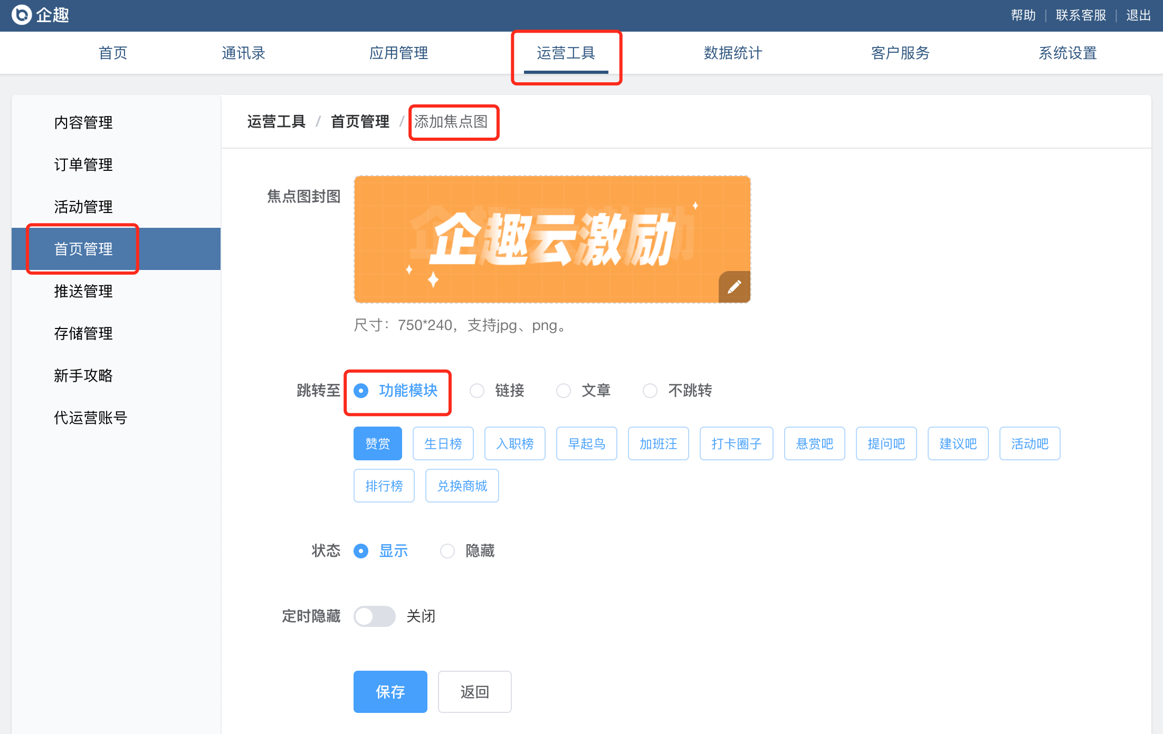The height and width of the screenshot is (734, 1163).
Task: Click the 联系客服 link
Action: coord(1081,15)
